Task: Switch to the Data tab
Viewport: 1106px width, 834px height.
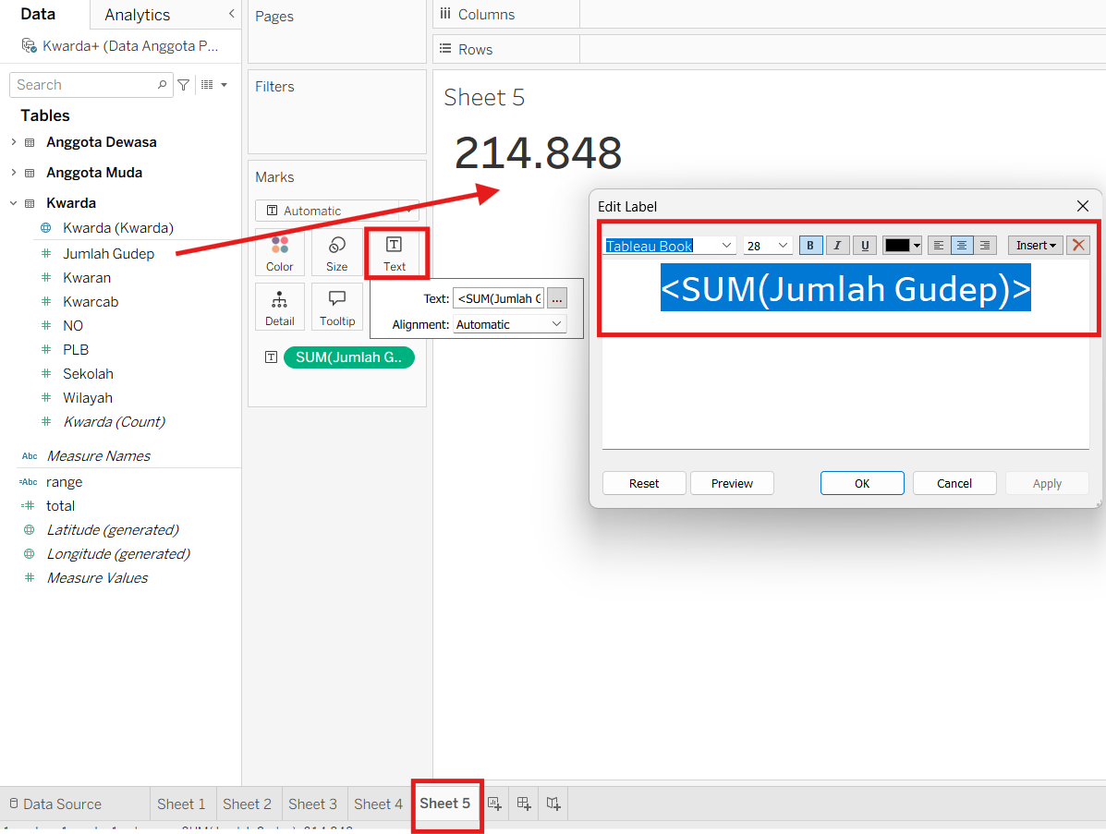Action: (38, 14)
